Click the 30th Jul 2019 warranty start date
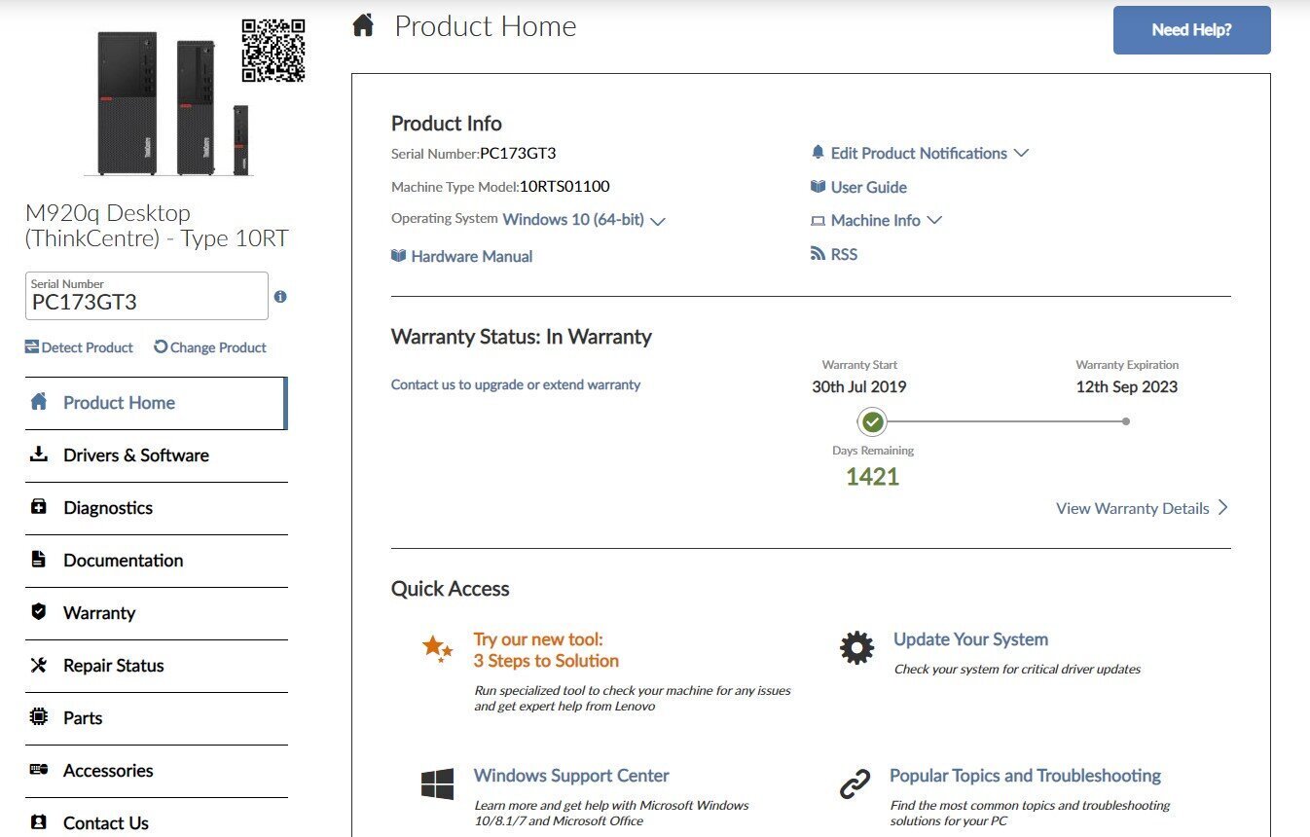Image resolution: width=1310 pixels, height=837 pixels. pyautogui.click(x=859, y=386)
